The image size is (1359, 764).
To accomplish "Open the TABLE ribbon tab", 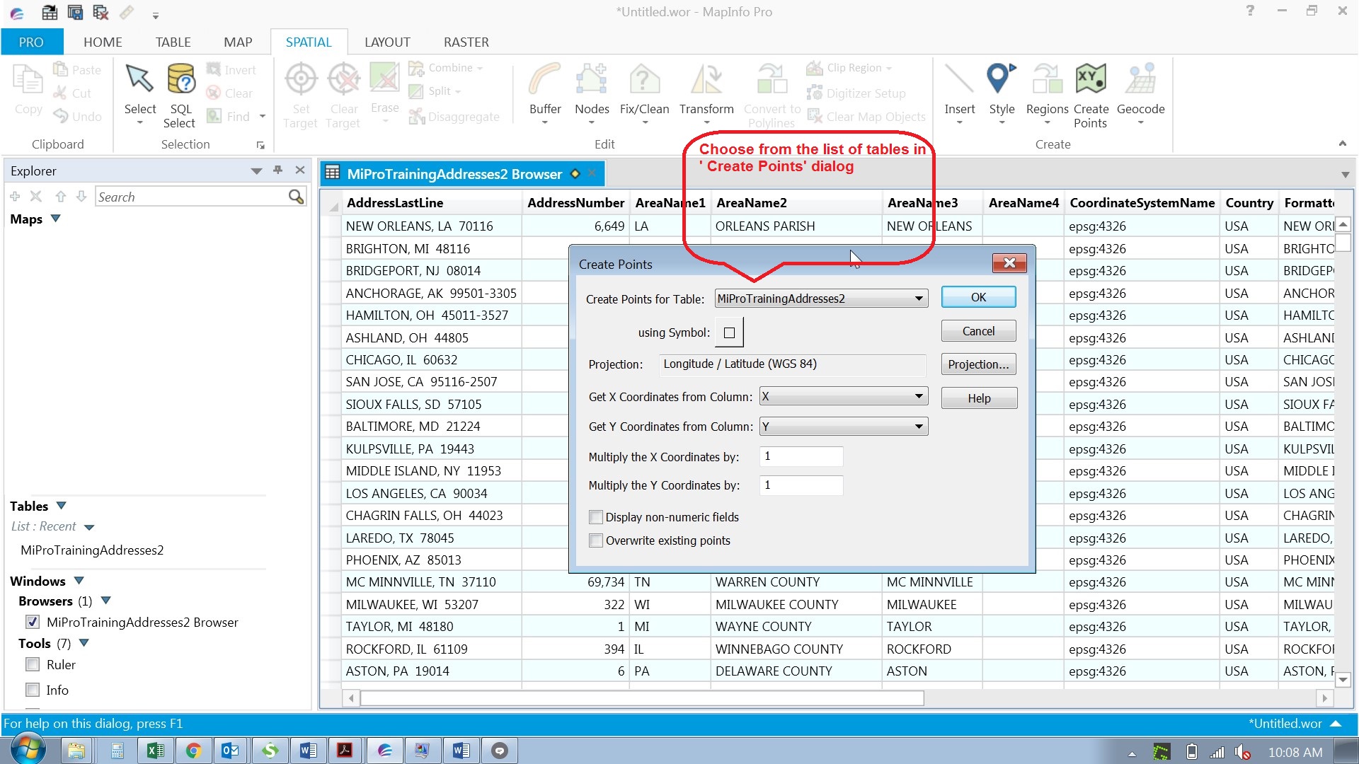I will tap(173, 42).
